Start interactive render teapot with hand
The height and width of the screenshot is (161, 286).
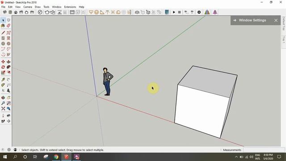coord(53,12)
